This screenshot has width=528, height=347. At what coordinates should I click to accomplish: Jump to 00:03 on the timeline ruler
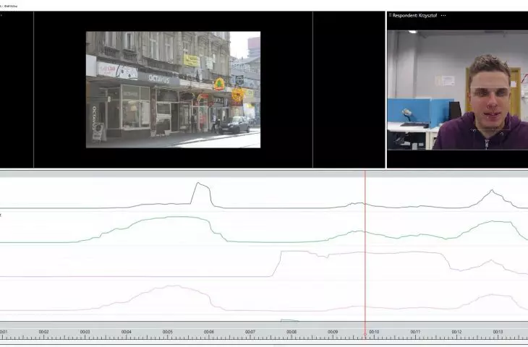(85, 332)
